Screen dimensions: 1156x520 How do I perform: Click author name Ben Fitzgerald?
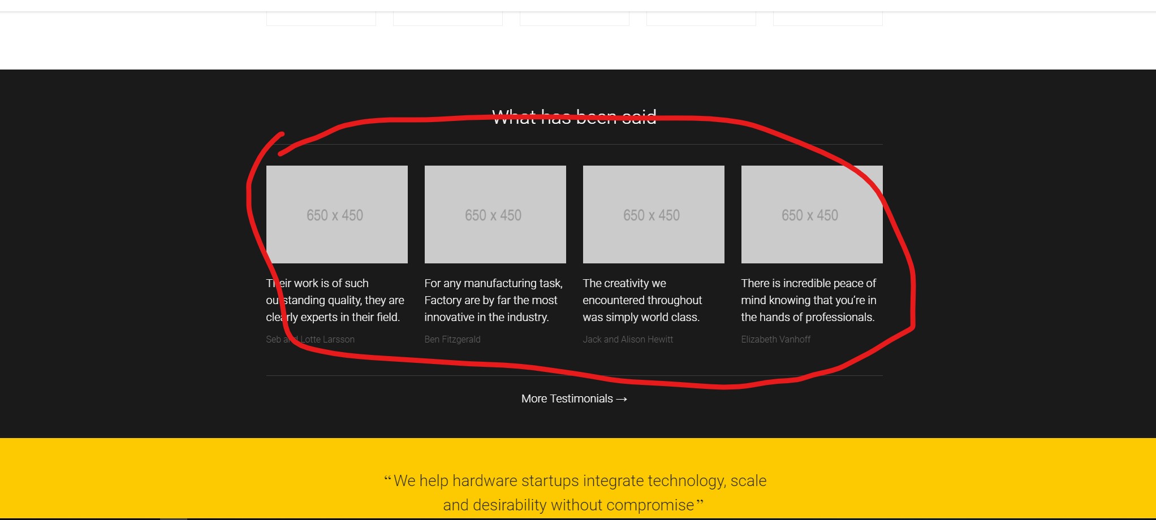pyautogui.click(x=452, y=340)
